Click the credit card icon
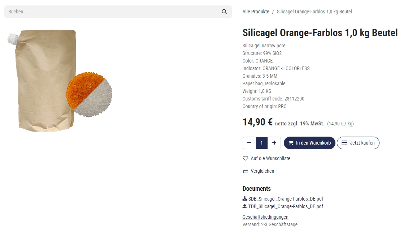408x236 pixels. coord(344,143)
